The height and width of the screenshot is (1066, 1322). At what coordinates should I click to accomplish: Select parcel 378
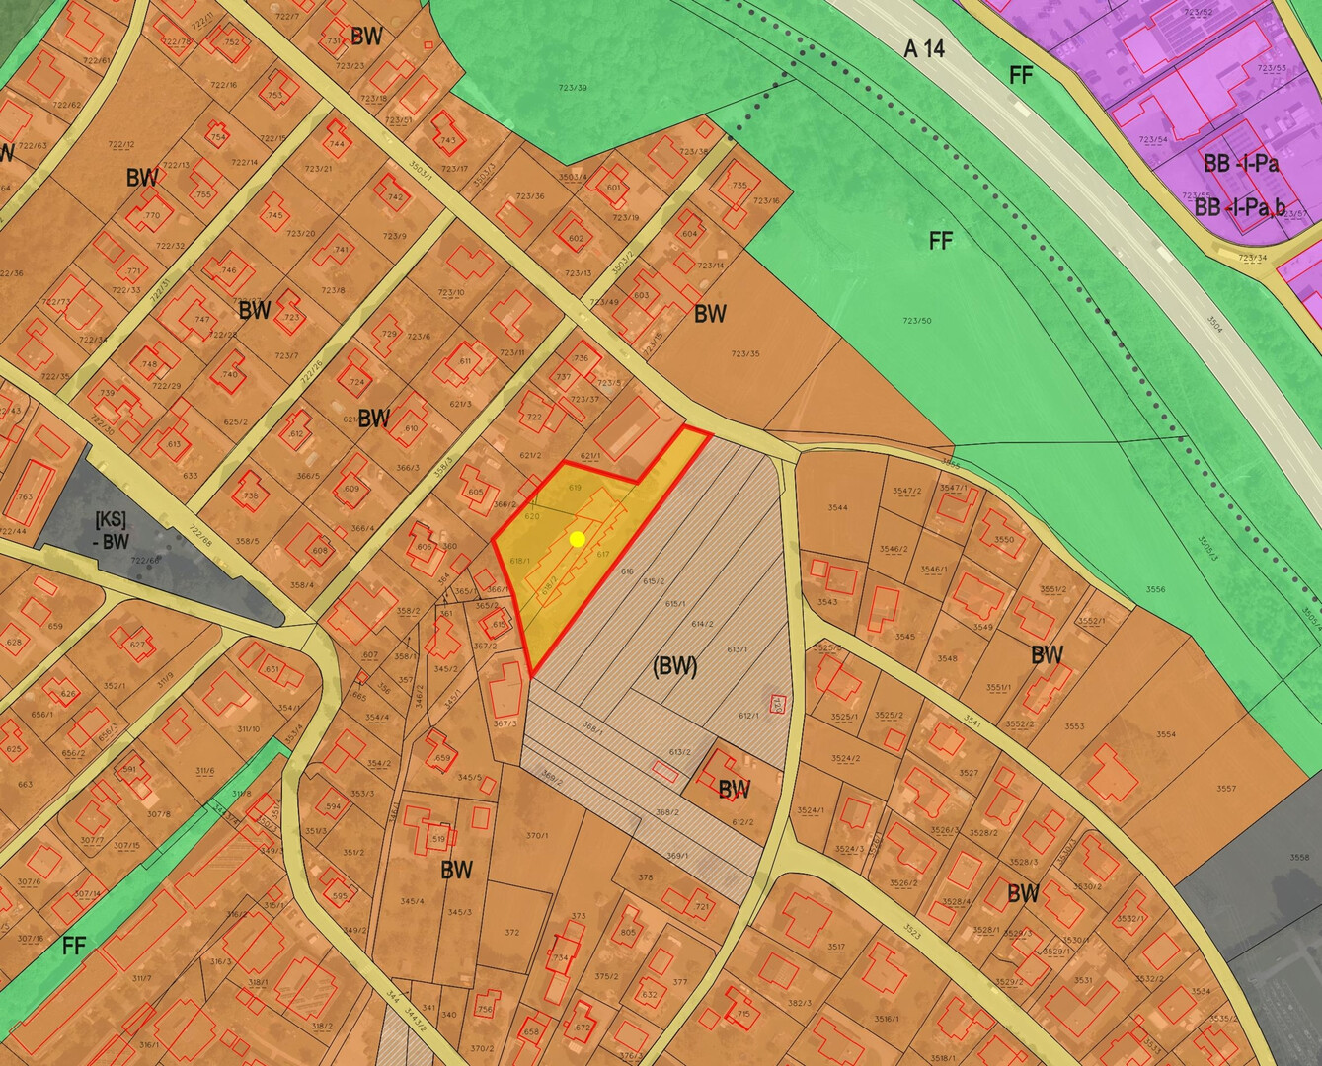coord(646,876)
